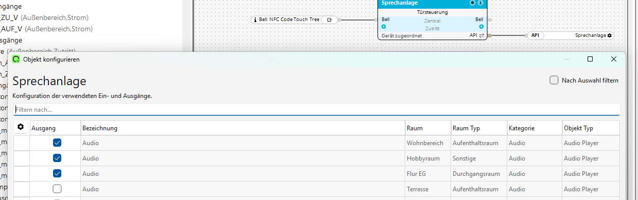Enable the Nach Auswahl filtern checkbox
Image resolution: width=638 pixels, height=200 pixels.
pyautogui.click(x=554, y=80)
